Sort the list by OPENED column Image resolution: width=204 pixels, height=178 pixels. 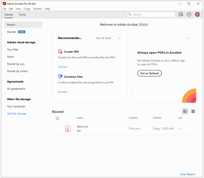coord(157,118)
